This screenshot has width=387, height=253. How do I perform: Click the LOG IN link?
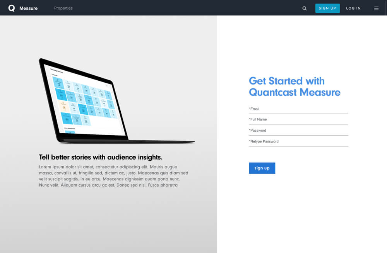point(353,8)
